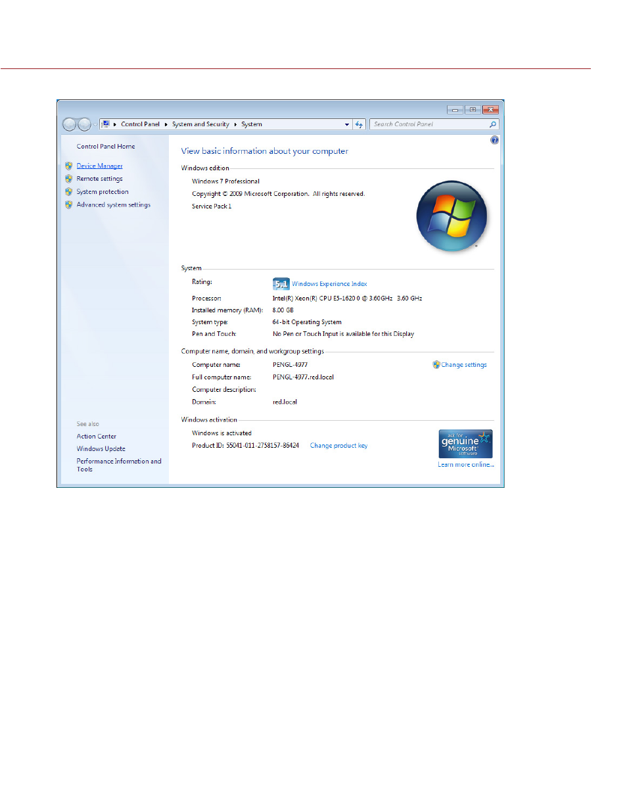Open Performance Information and Tools
The height and width of the screenshot is (812, 627).
(119, 466)
